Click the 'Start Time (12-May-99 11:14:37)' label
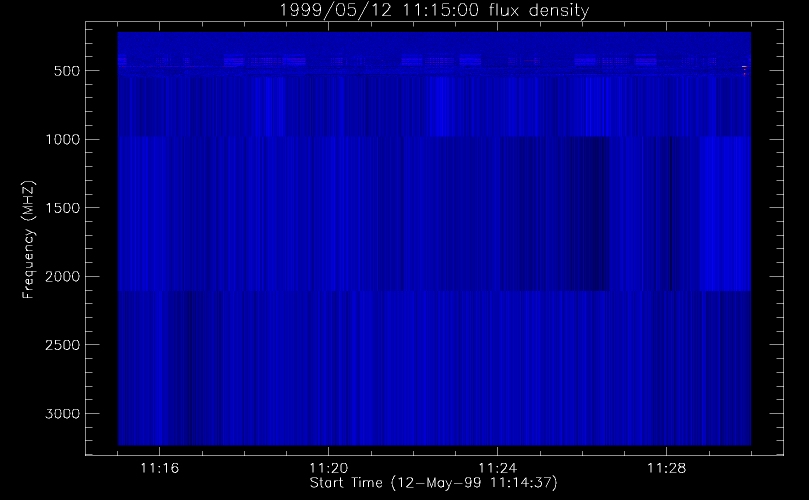The image size is (809, 500). coord(433,483)
